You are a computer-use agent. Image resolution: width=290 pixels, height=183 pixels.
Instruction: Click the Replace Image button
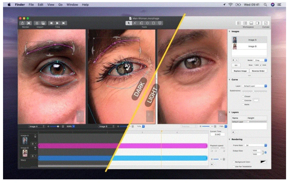coord(240,71)
